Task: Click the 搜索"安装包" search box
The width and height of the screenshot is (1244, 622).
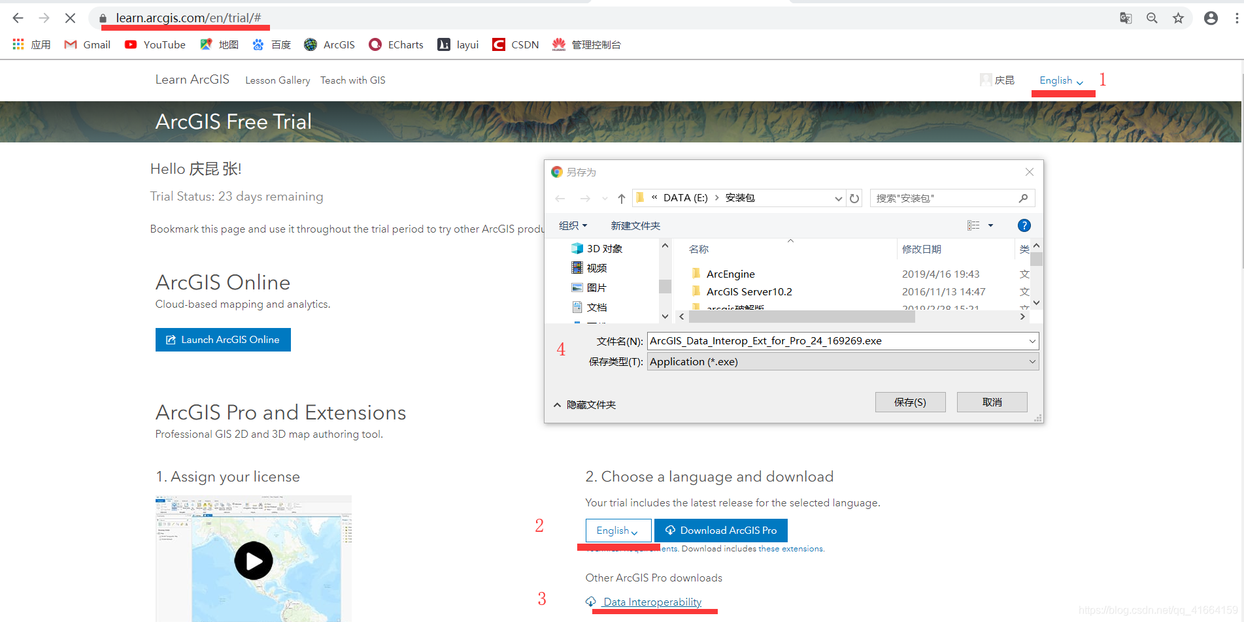Action: (x=952, y=198)
